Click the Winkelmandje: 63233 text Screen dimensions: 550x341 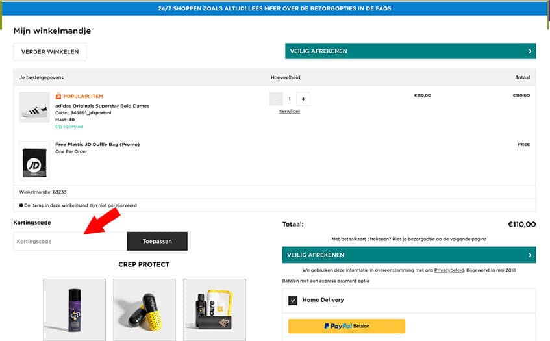pyautogui.click(x=43, y=192)
